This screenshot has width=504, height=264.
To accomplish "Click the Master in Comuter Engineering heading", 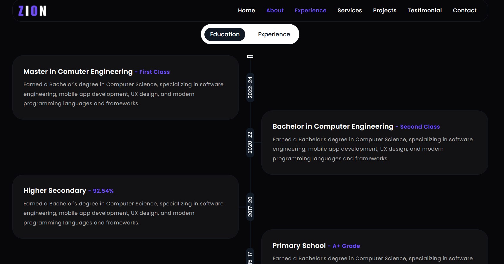I will 78,72.
